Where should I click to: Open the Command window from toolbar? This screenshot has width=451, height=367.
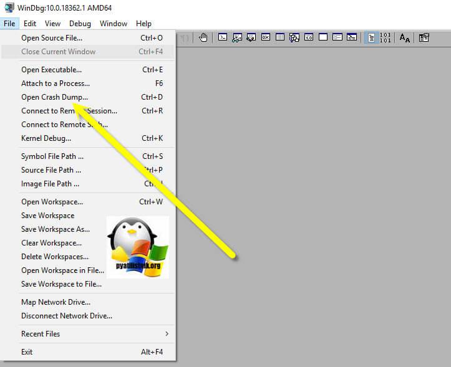[223, 37]
